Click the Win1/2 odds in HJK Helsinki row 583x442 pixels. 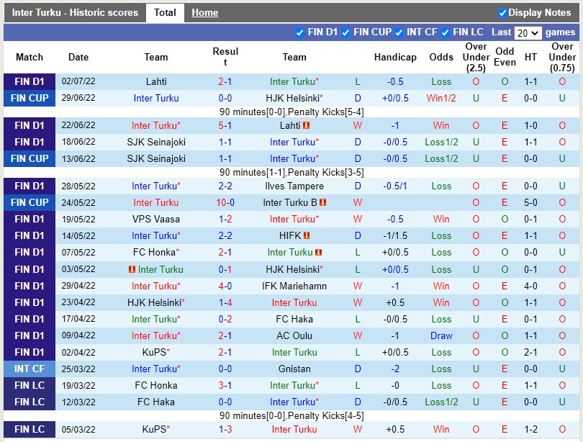pyautogui.click(x=441, y=98)
